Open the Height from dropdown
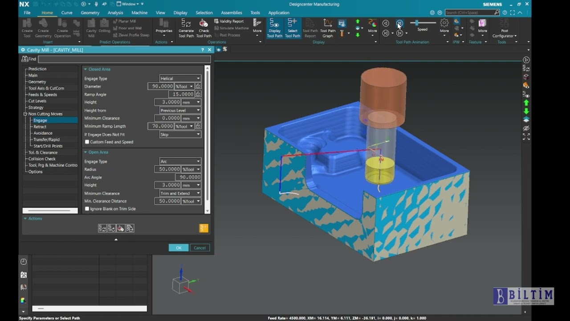Image resolution: width=570 pixels, height=321 pixels. coord(180,110)
